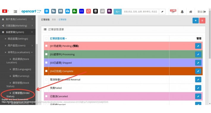
Task: Edit the Processing order status
Action: click(198, 54)
